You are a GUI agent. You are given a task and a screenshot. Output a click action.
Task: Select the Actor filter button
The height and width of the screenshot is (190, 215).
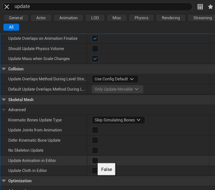(41, 18)
